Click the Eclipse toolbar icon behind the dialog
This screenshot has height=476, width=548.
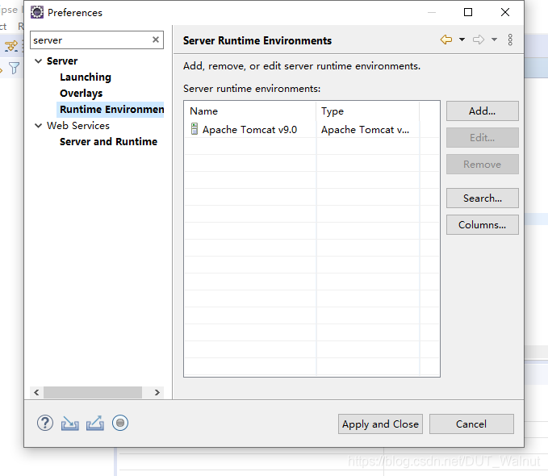tap(11, 46)
